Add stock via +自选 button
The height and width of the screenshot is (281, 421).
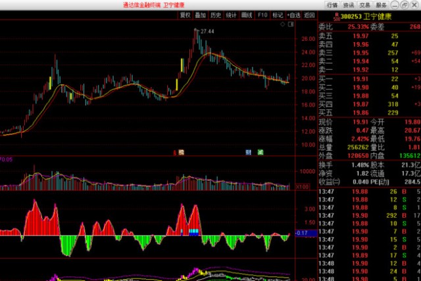(x=293, y=14)
